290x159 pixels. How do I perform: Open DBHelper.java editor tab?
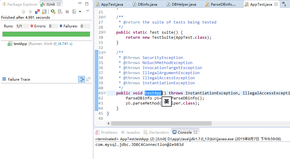(182, 4)
